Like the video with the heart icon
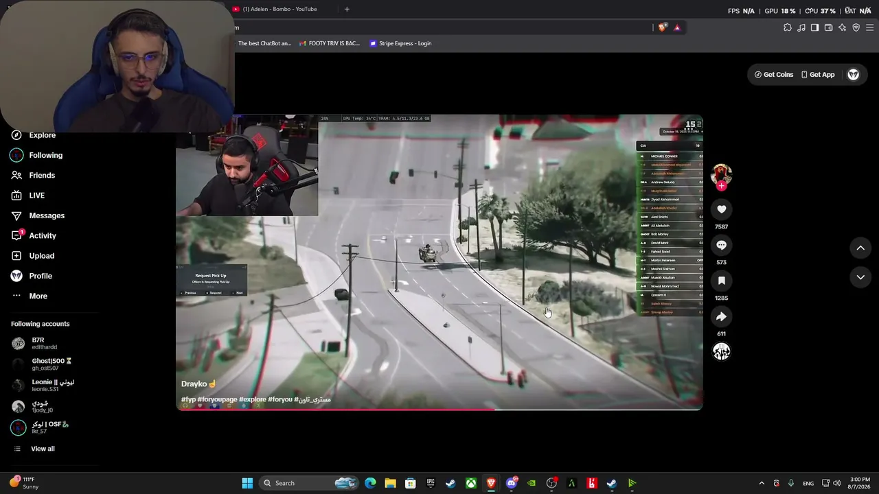Viewport: 879px width, 494px height. [x=721, y=209]
